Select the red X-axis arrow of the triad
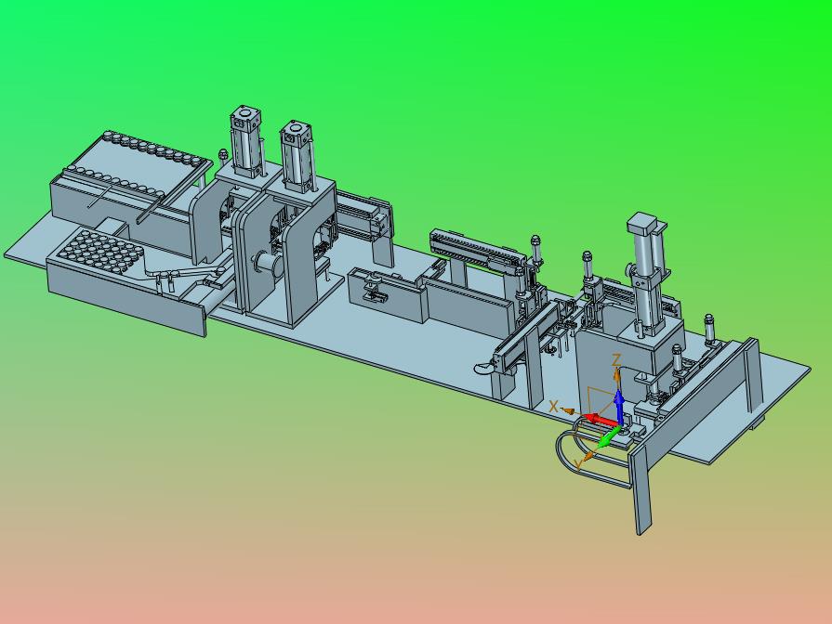Image resolution: width=832 pixels, height=624 pixels. [602, 421]
